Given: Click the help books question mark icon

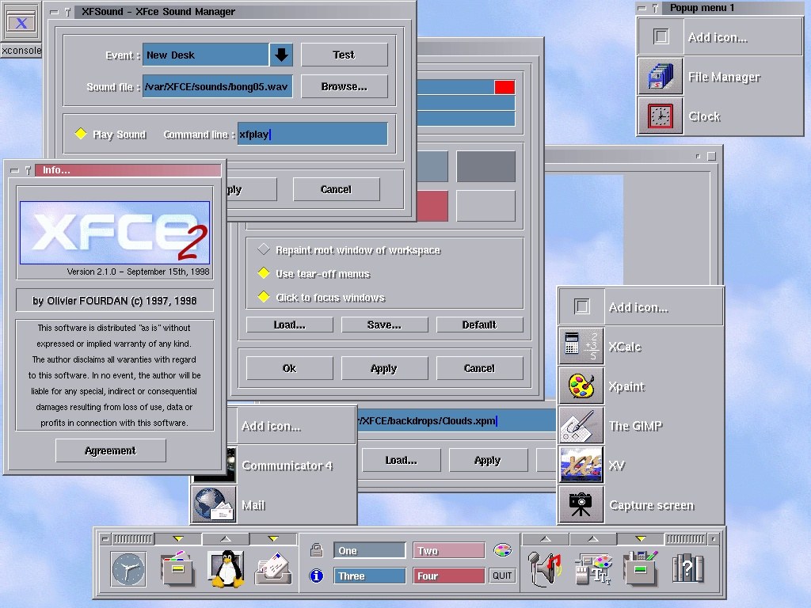Looking at the screenshot, I should point(687,568).
